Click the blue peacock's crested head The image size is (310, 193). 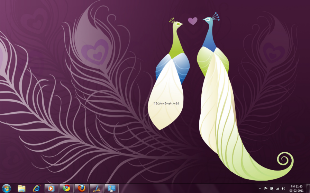(208, 19)
